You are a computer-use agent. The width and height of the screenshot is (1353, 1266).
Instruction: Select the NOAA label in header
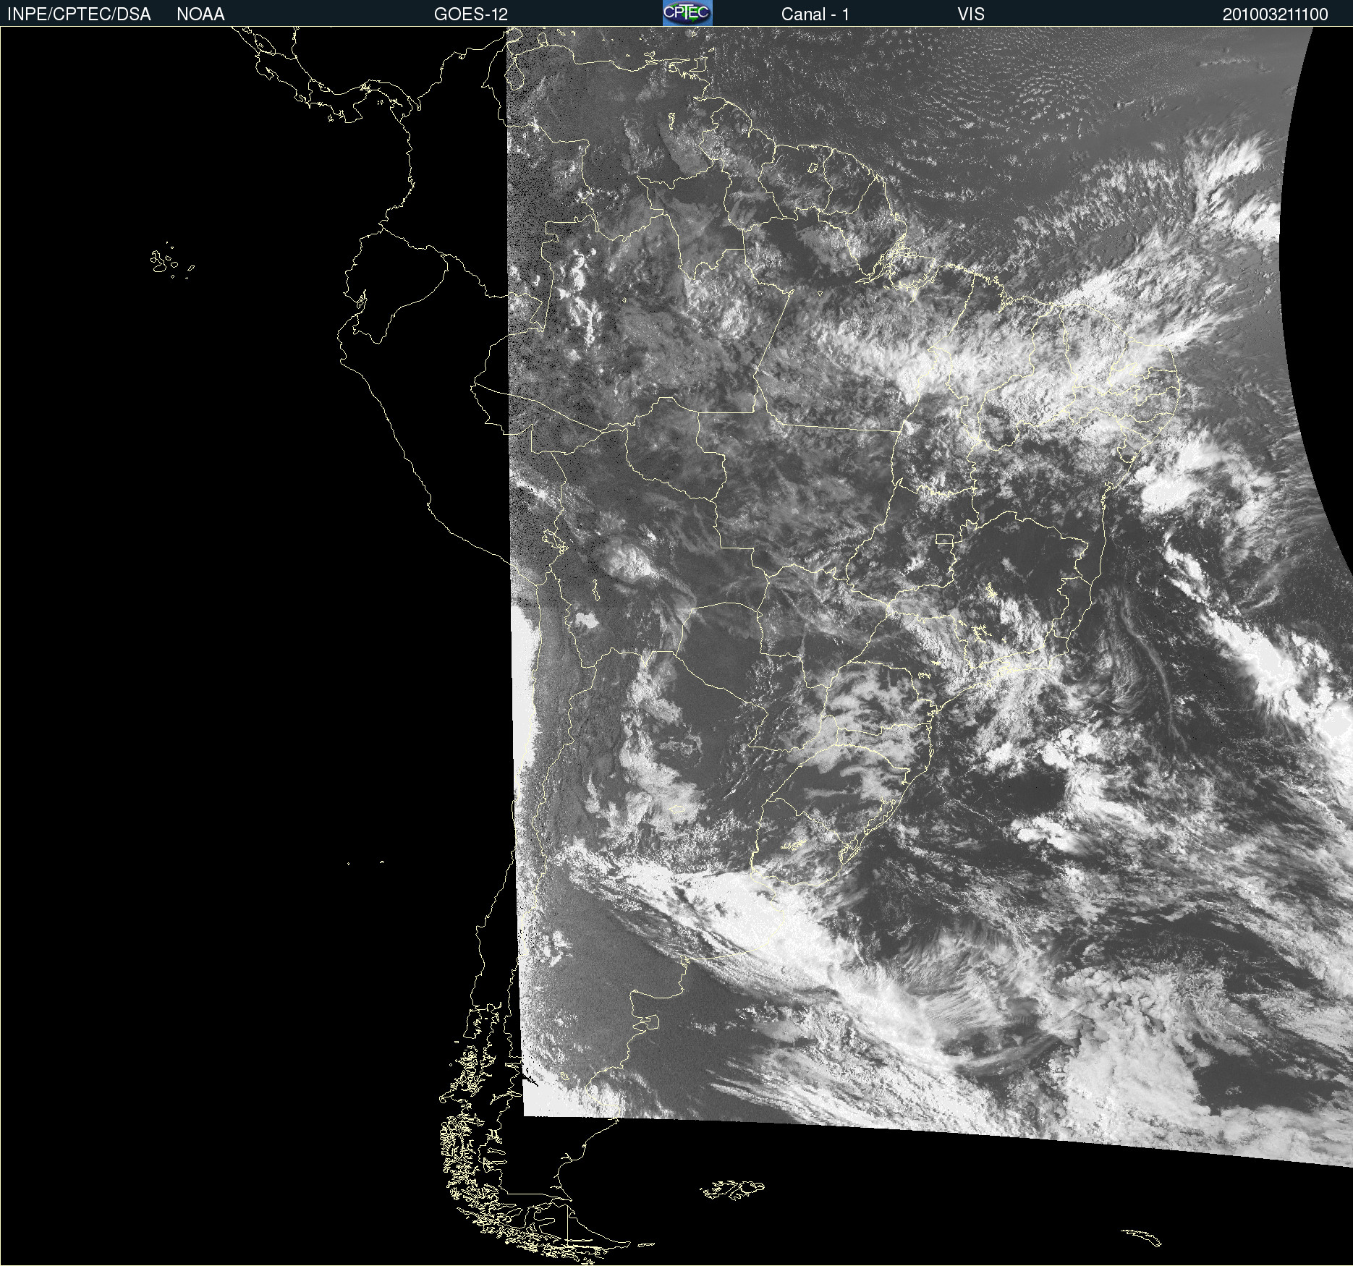pyautogui.click(x=200, y=14)
